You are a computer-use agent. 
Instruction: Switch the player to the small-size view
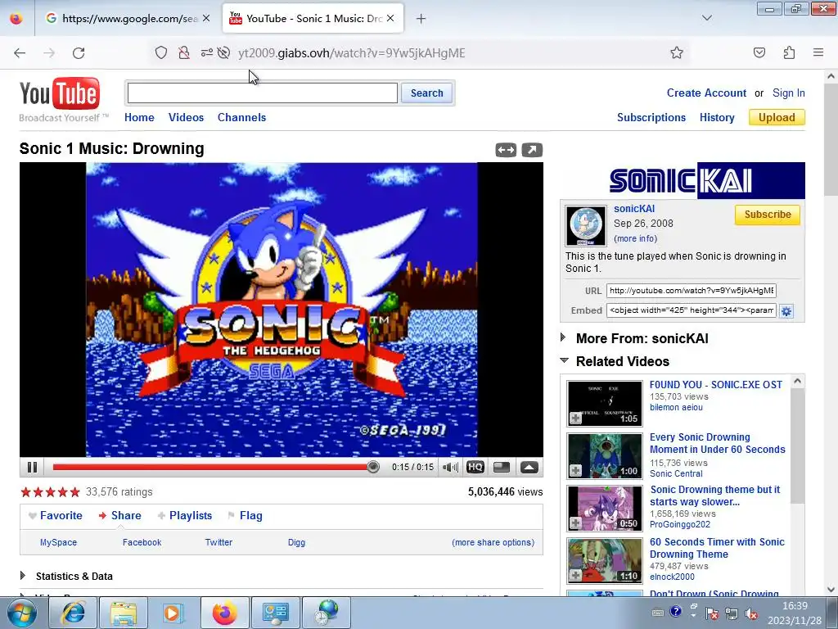pyautogui.click(x=502, y=468)
